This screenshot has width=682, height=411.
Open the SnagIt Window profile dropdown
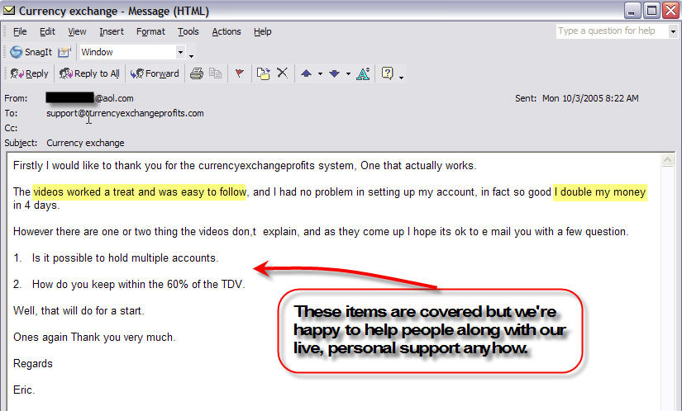181,52
